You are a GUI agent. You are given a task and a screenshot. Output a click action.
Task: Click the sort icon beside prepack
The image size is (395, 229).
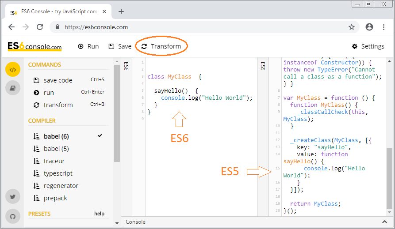pyautogui.click(x=36, y=198)
